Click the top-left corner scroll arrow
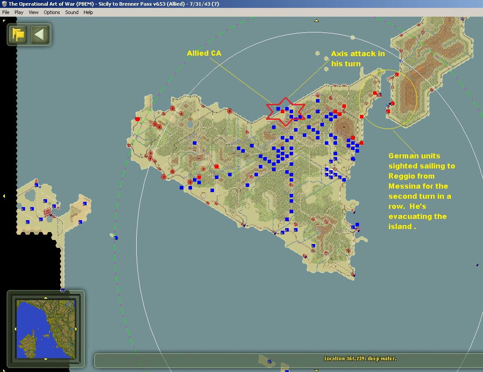Screen dimensions: 483x372 click(x=4, y=21)
